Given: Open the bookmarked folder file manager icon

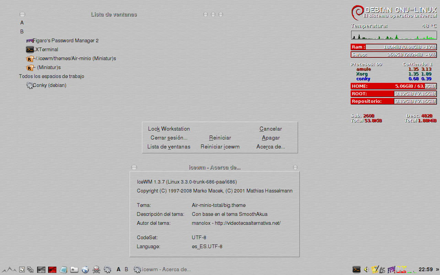Looking at the screenshot, I should pos(74,269).
